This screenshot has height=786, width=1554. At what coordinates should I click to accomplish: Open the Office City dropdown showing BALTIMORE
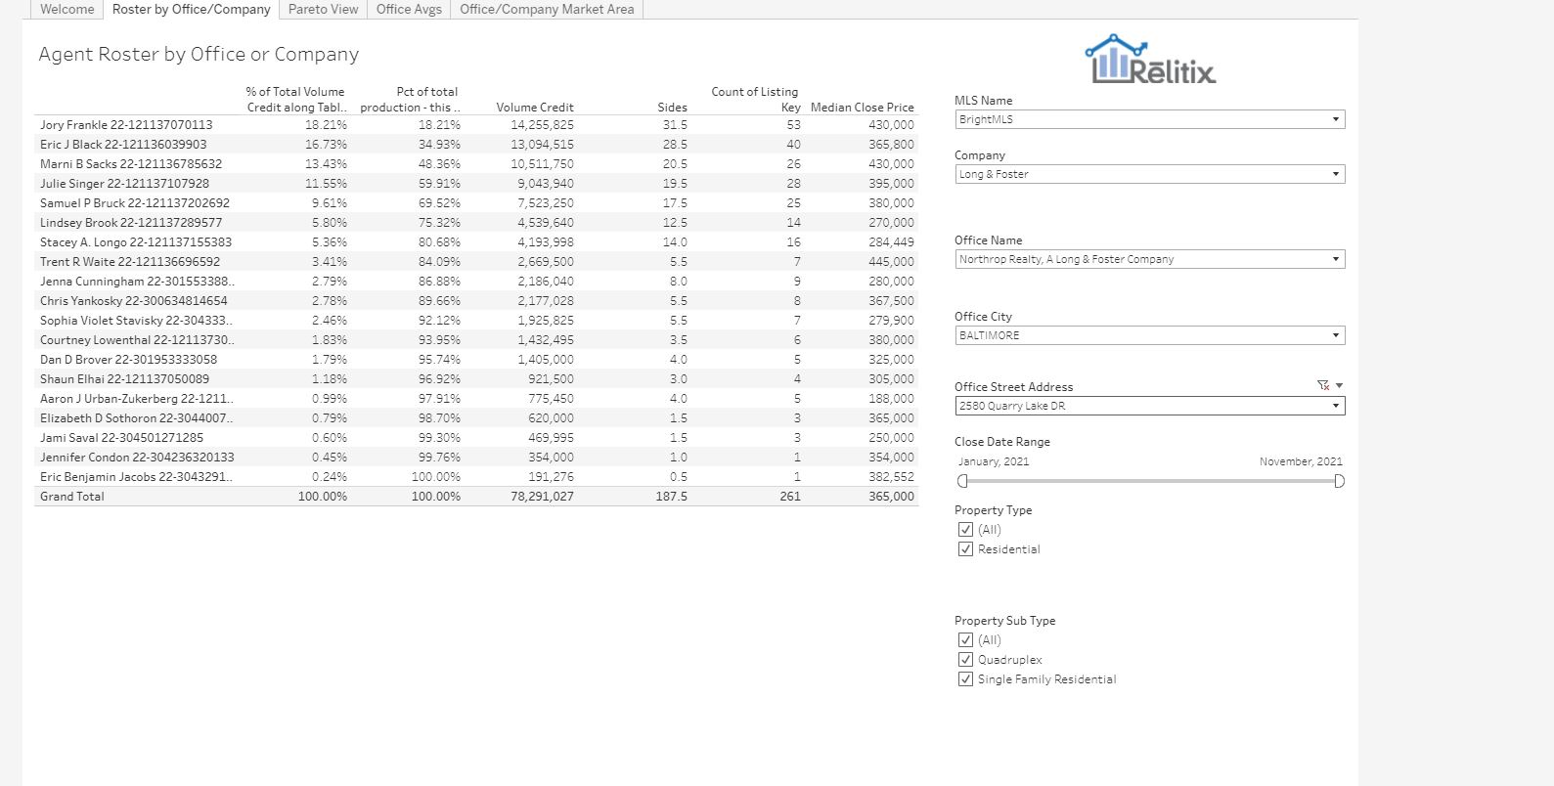[1149, 335]
